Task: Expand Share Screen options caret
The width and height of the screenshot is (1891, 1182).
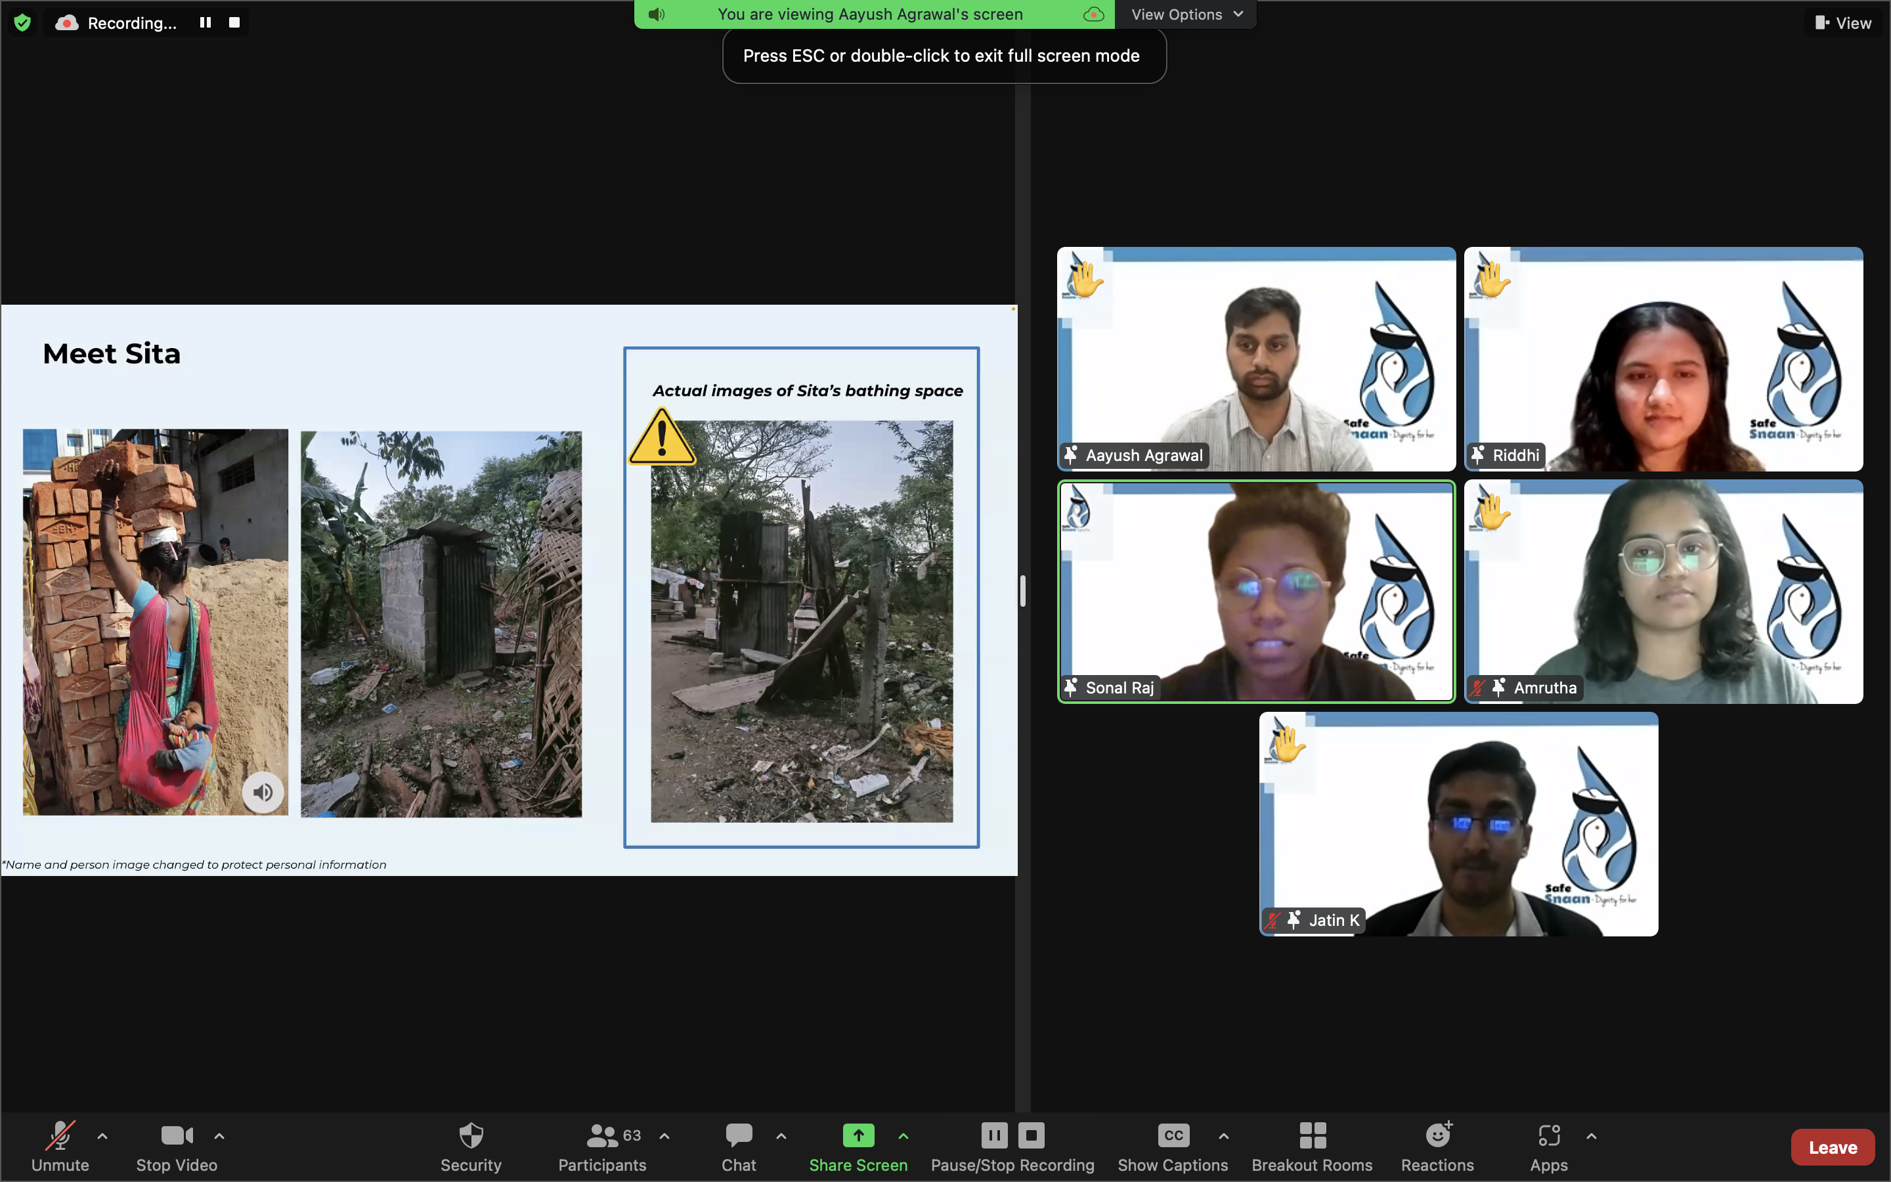Action: click(903, 1136)
